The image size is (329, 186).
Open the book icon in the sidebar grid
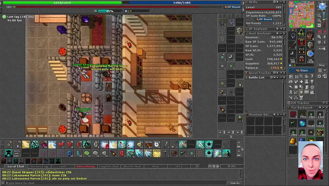point(291,82)
